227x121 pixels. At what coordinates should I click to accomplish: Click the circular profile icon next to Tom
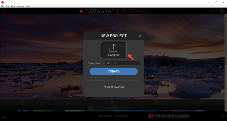(x=222, y=11)
